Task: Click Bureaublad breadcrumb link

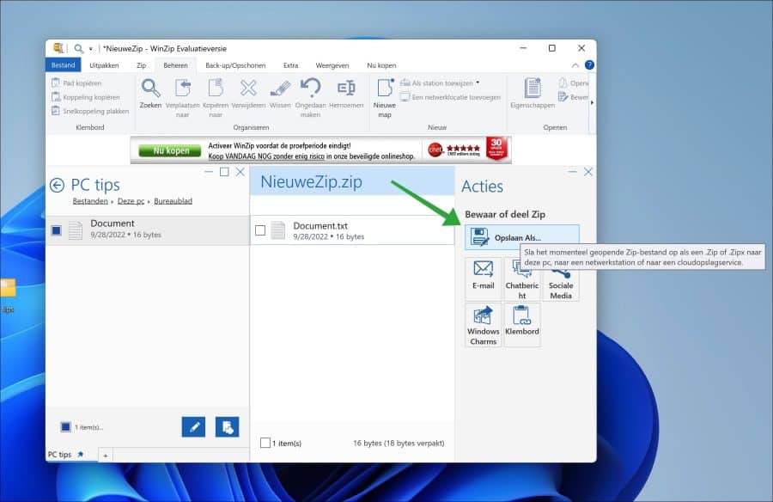Action: [173, 201]
